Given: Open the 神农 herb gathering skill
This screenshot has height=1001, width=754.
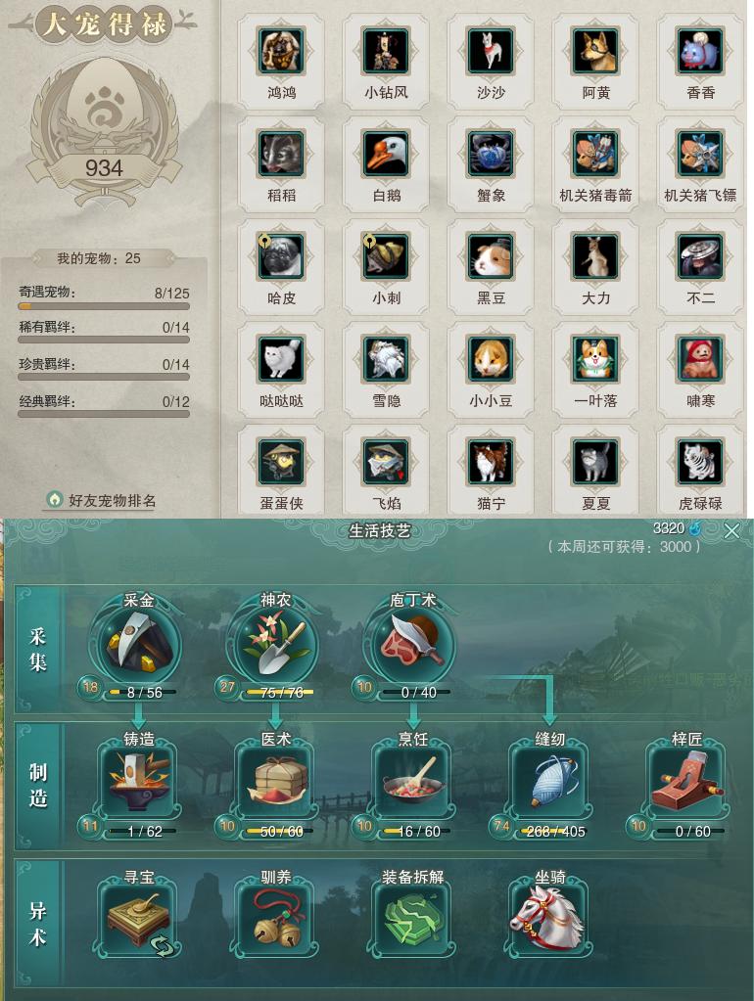Looking at the screenshot, I should click(275, 642).
